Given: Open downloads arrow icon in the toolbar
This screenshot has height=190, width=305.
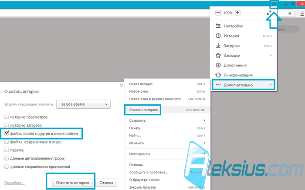Looking at the screenshot, I should 302,13.
